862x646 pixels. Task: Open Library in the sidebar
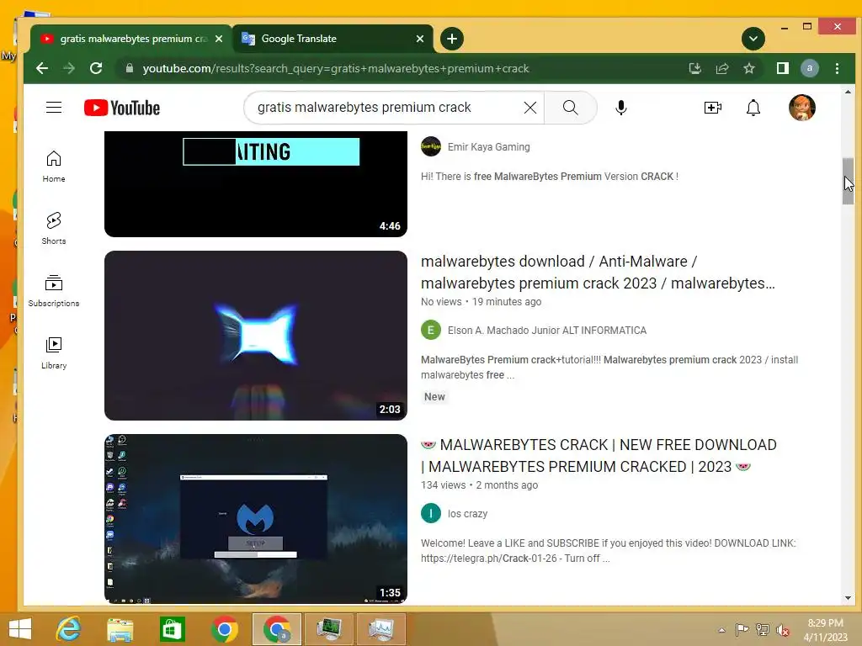[54, 352]
